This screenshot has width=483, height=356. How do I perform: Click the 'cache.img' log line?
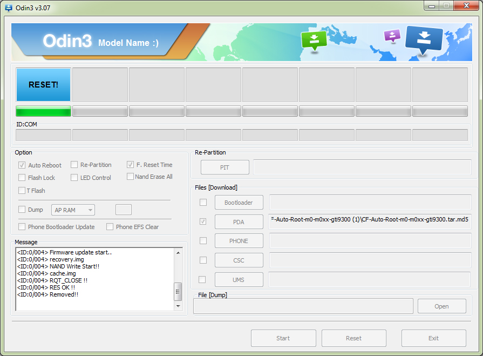click(x=46, y=273)
